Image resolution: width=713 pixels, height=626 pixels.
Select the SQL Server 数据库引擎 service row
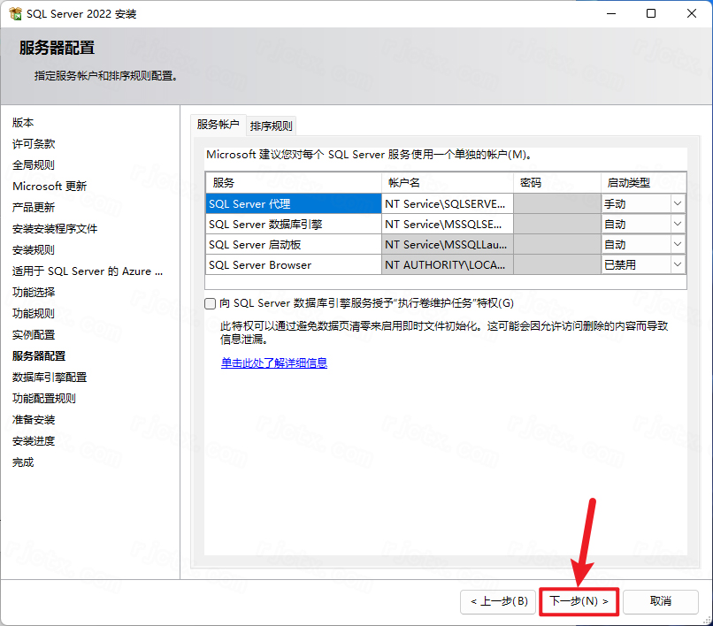(294, 224)
